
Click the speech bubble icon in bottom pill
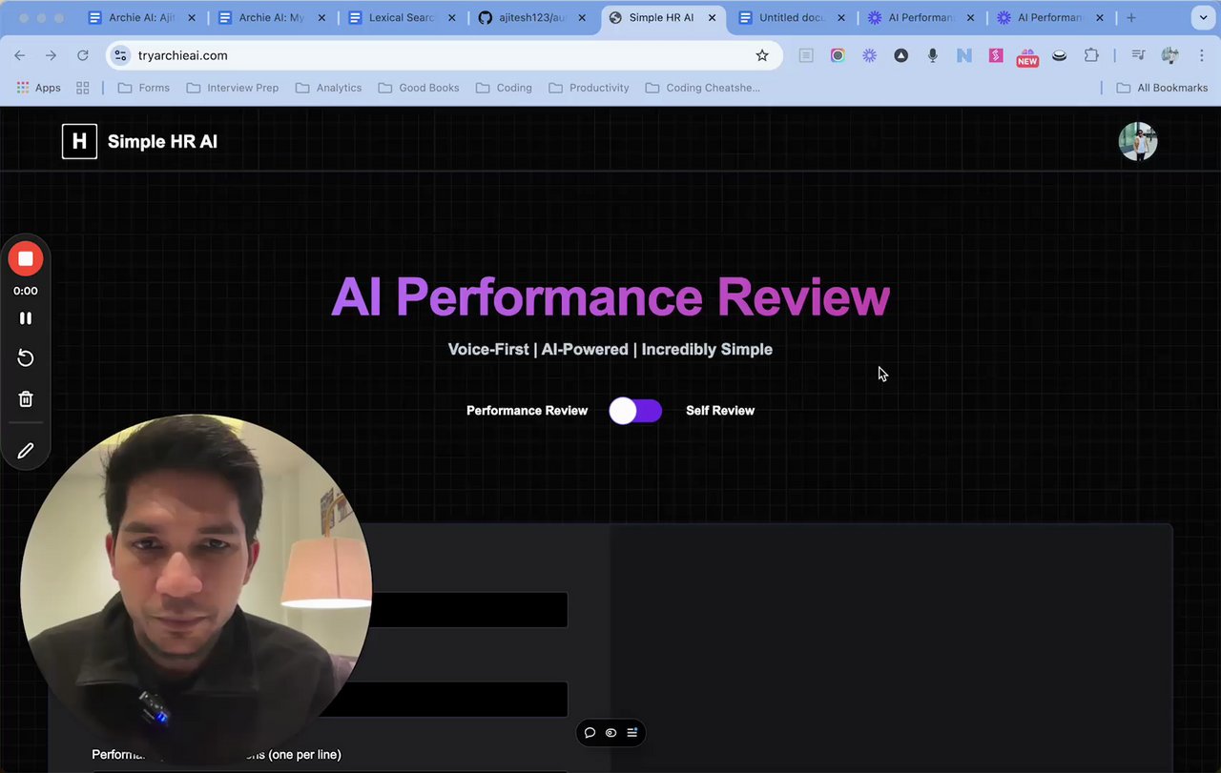pos(590,733)
